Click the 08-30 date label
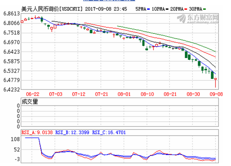231x166 pixels. pos(193,94)
